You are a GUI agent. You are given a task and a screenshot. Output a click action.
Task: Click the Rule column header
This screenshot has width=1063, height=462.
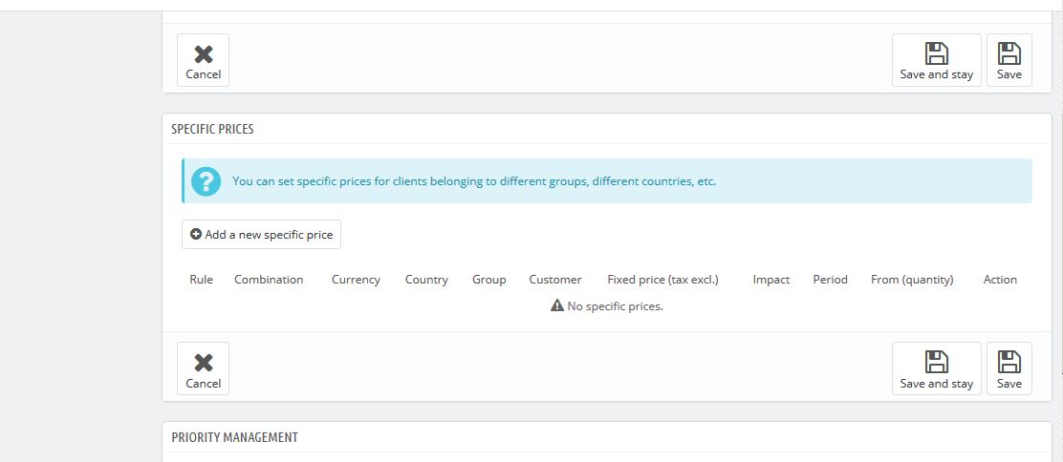[202, 280]
